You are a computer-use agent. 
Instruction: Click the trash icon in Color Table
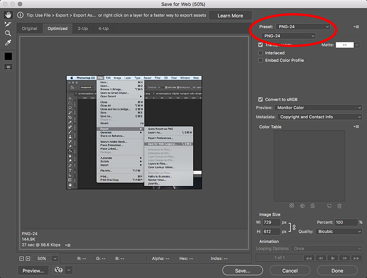[x=339, y=206]
